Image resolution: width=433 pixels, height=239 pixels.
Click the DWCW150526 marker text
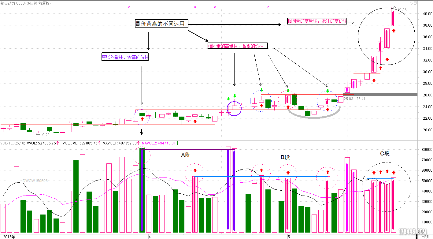(35, 181)
